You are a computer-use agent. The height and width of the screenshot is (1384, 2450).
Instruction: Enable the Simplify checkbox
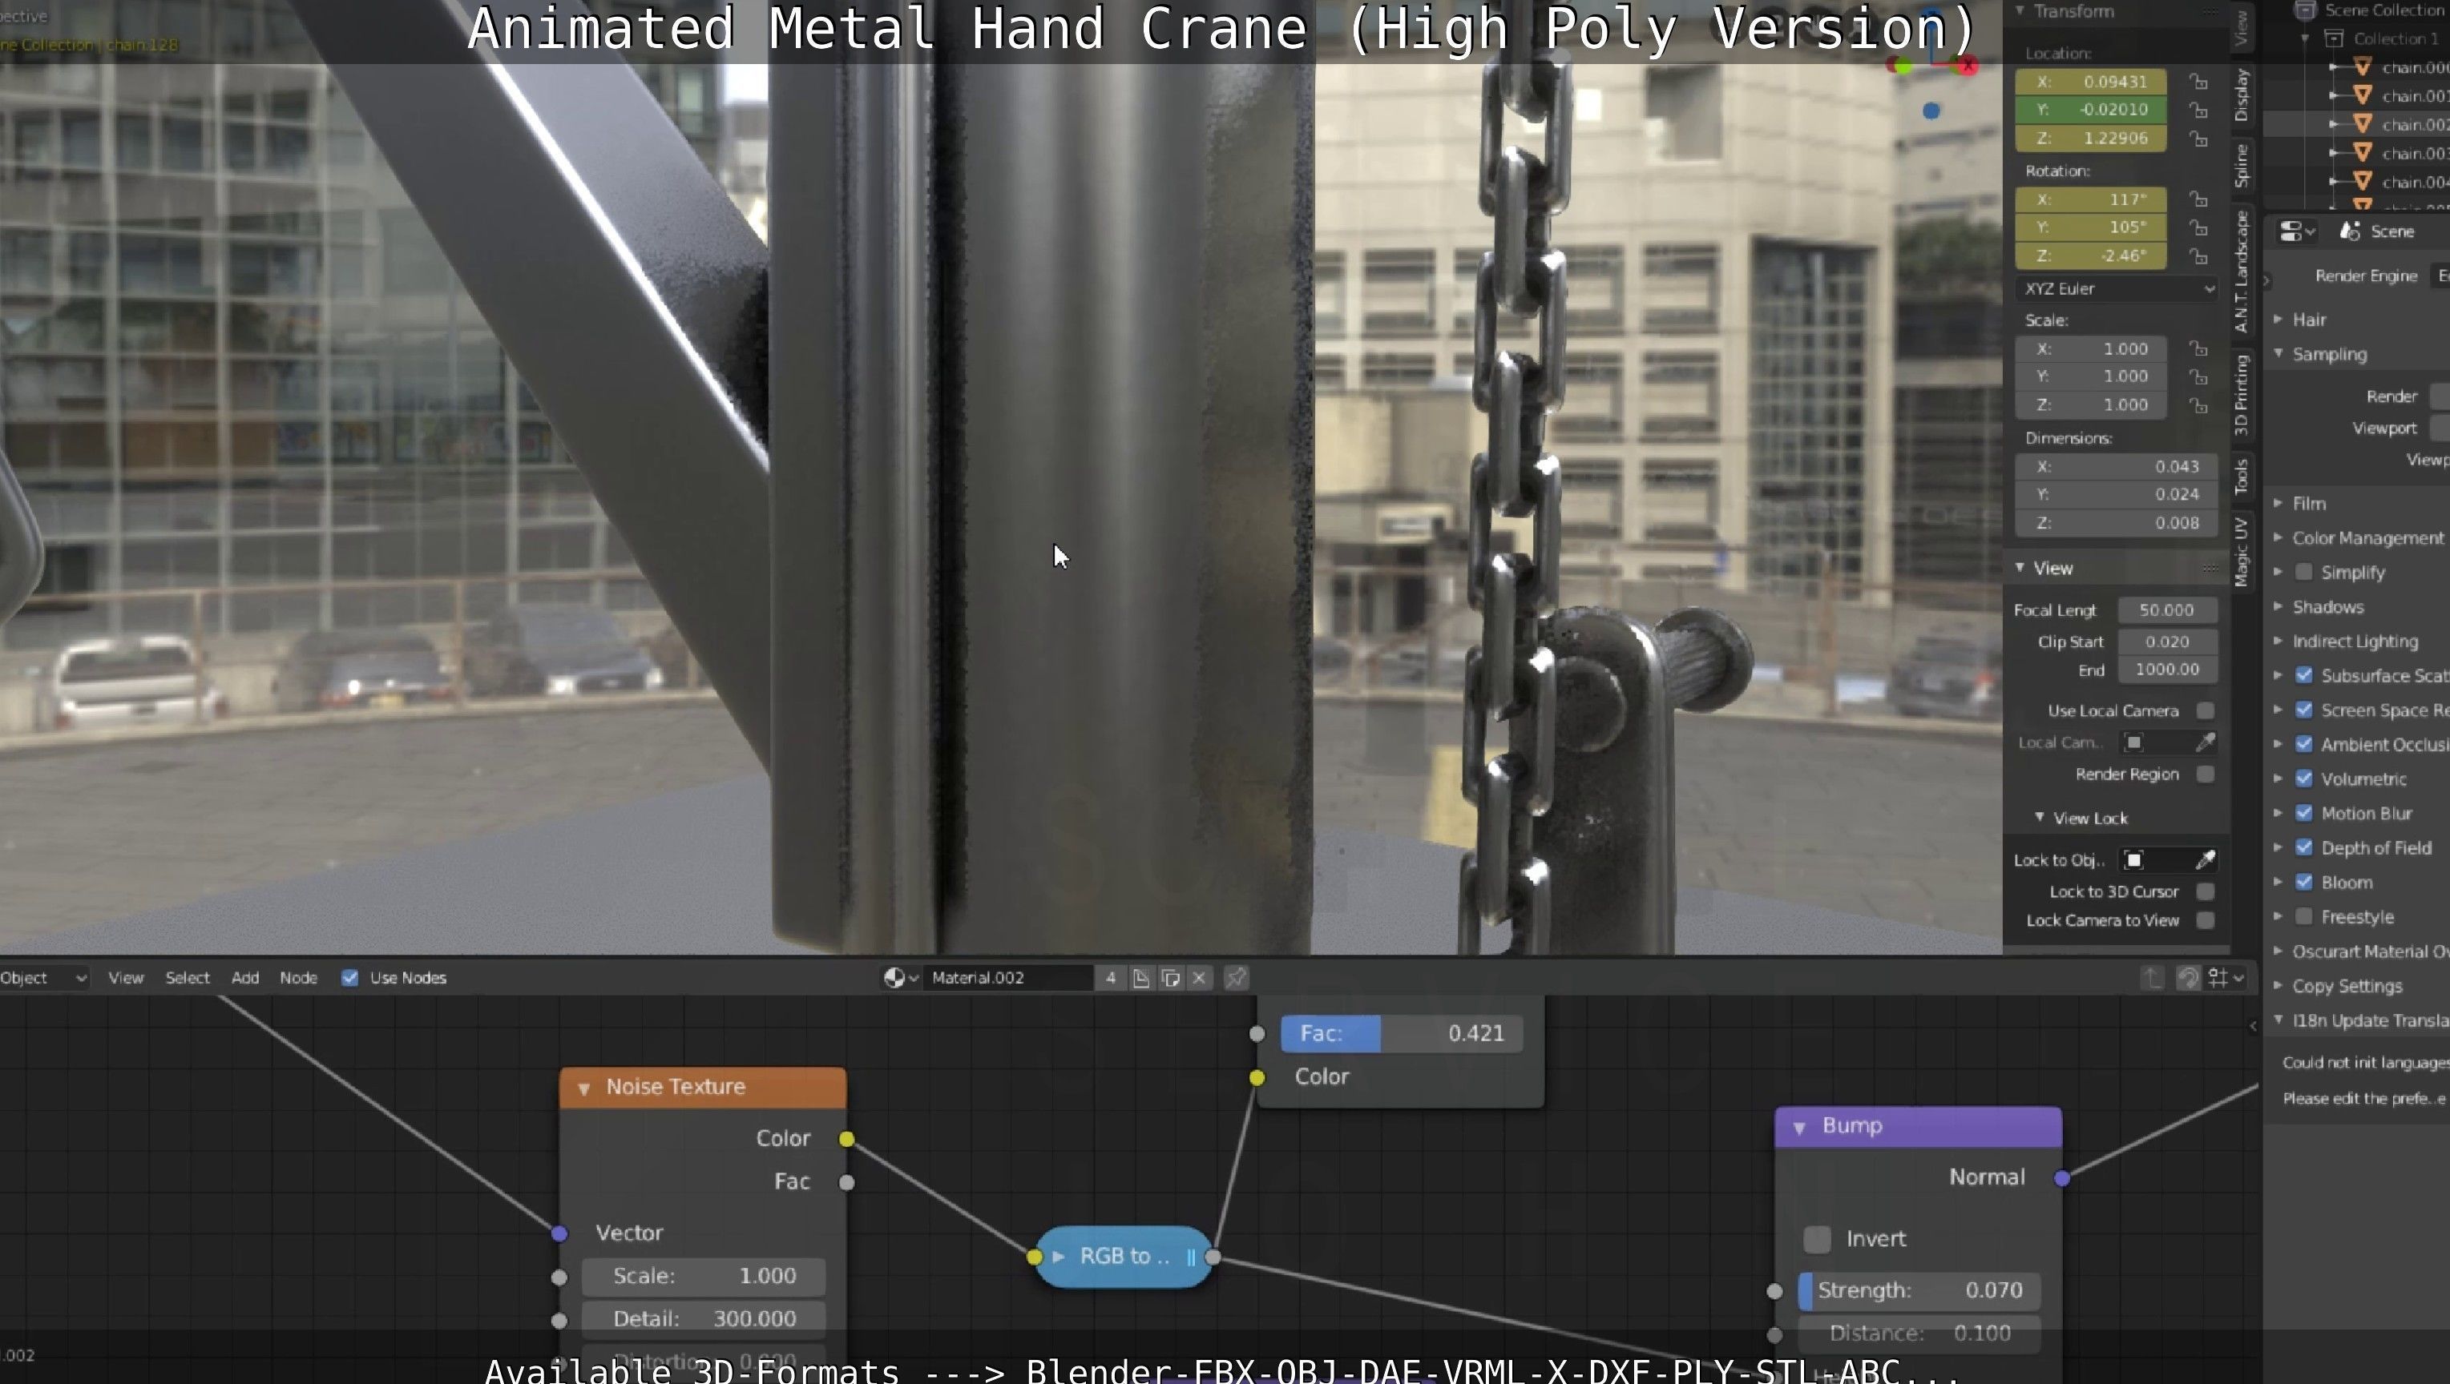[2303, 571]
